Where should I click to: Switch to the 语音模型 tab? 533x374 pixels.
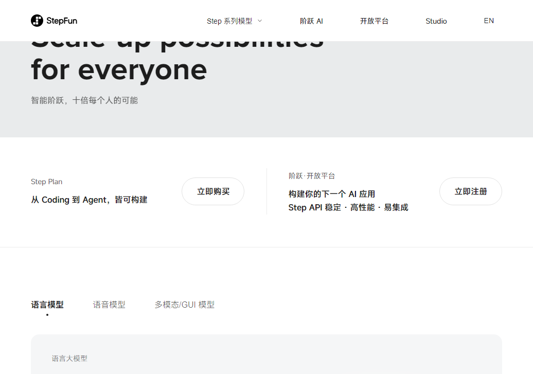109,305
